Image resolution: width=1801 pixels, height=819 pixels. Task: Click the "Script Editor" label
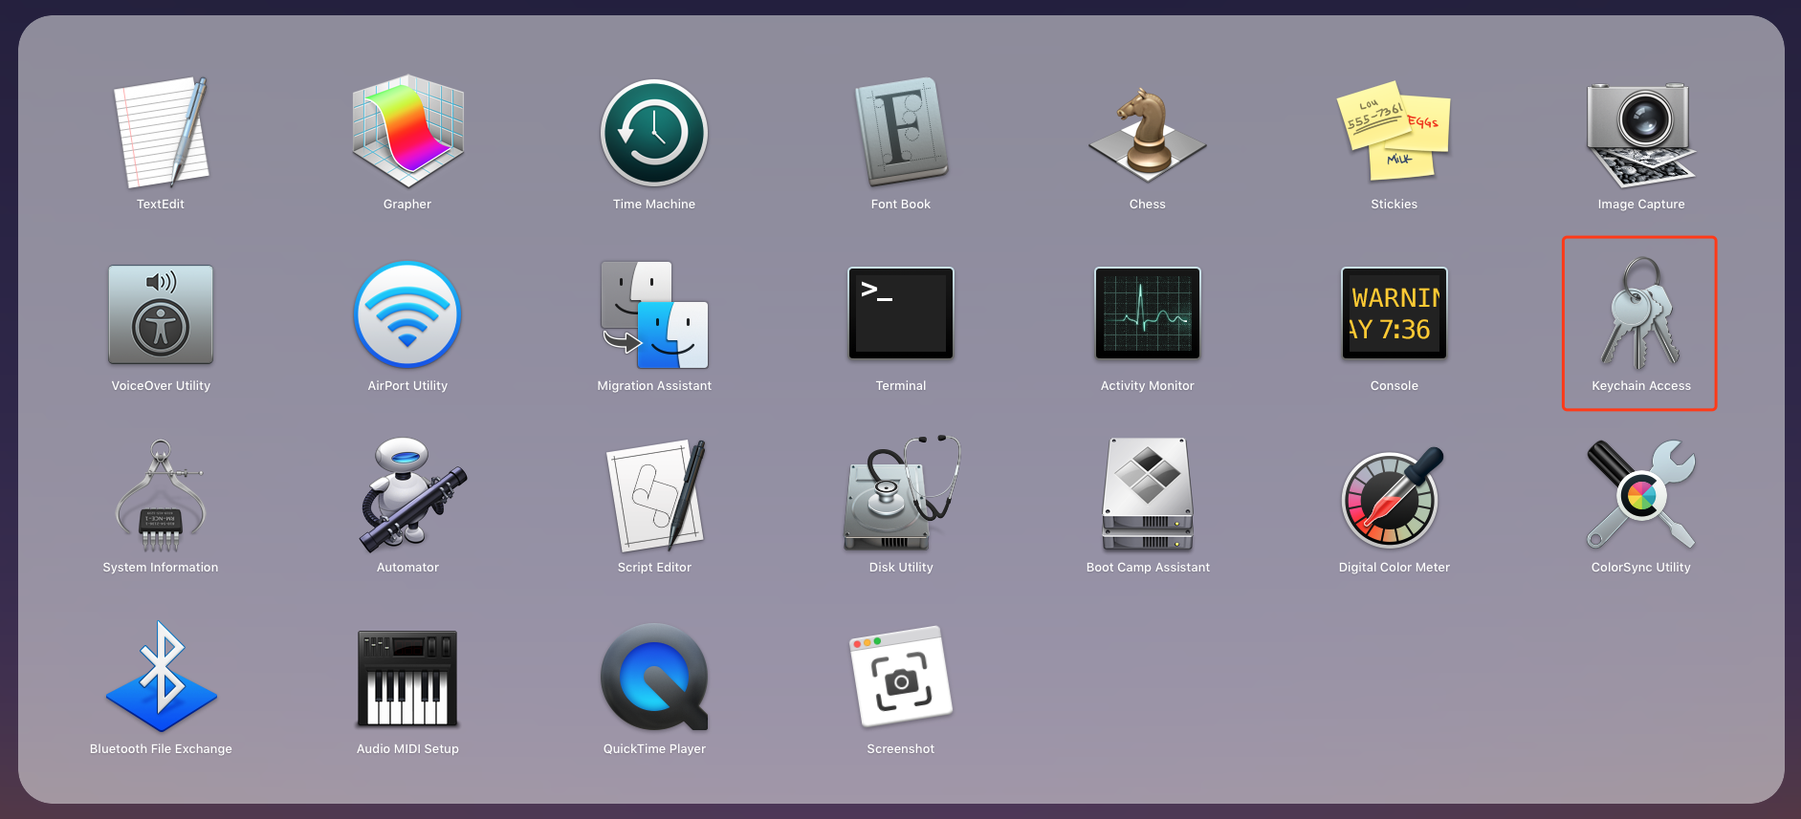[654, 568]
